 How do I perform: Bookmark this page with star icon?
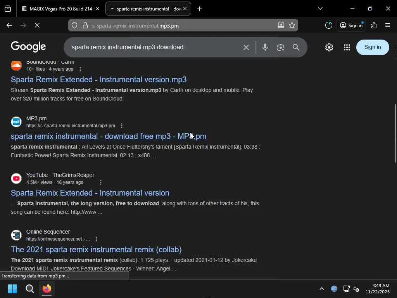pos(292,25)
